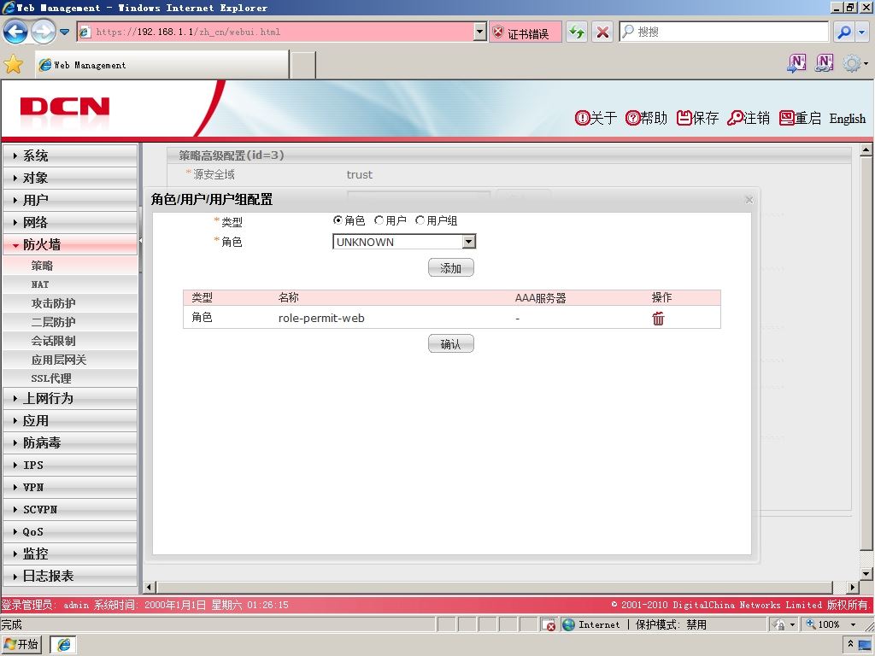Expand the 防病毒 menu section
This screenshot has height=656, width=875.
(70, 443)
